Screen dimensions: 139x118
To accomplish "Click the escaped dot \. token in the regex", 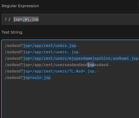I will (x=29, y=19).
